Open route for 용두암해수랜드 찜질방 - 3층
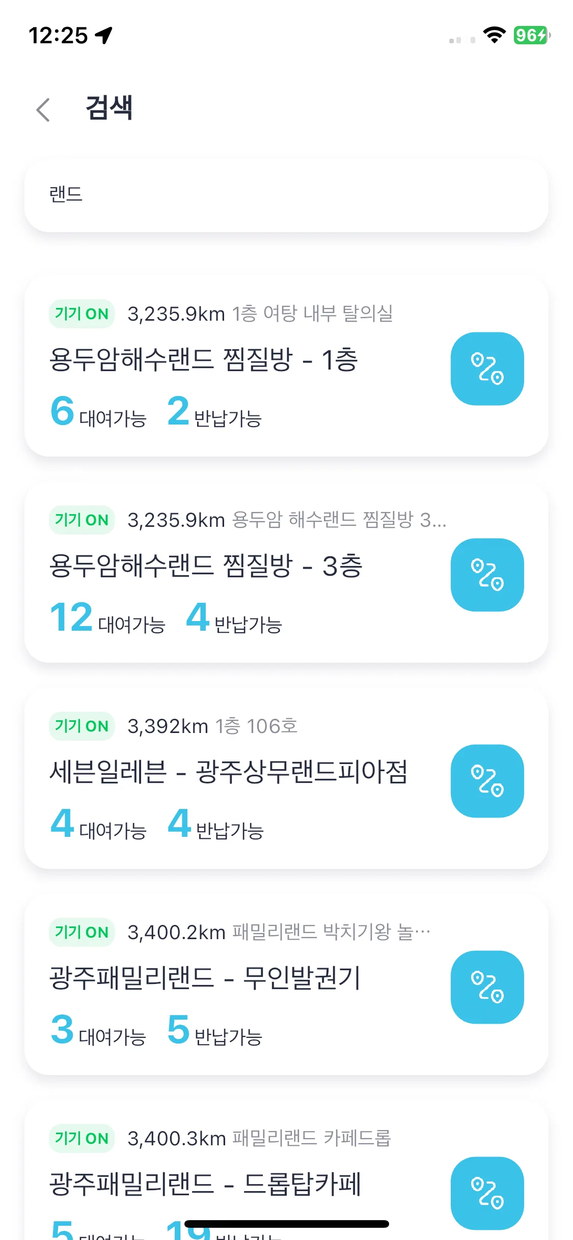The image size is (573, 1240). coord(487,575)
